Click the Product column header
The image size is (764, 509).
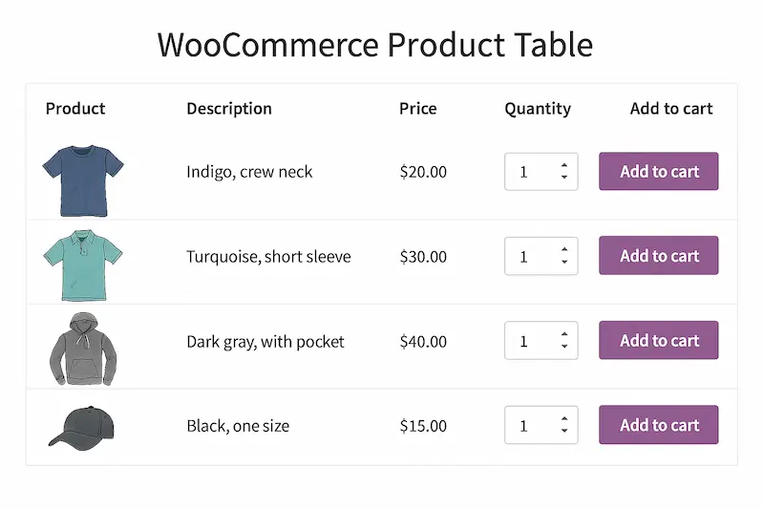75,109
